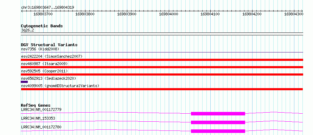
Task: Click the magenta exon of NM_153353
Action: tap(218, 122)
